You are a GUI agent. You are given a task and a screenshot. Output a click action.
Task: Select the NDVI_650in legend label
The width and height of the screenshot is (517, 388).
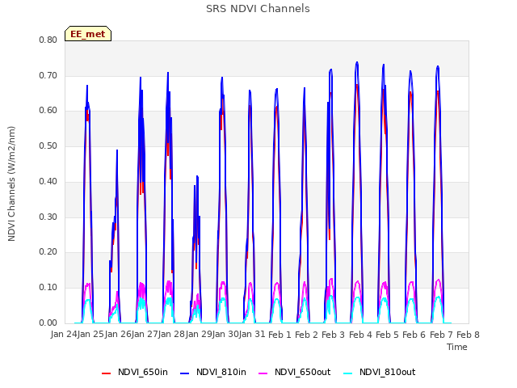(143, 372)
